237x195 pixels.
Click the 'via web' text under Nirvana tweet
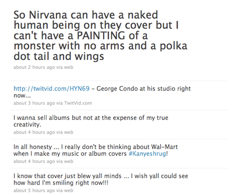pyautogui.click(x=65, y=67)
